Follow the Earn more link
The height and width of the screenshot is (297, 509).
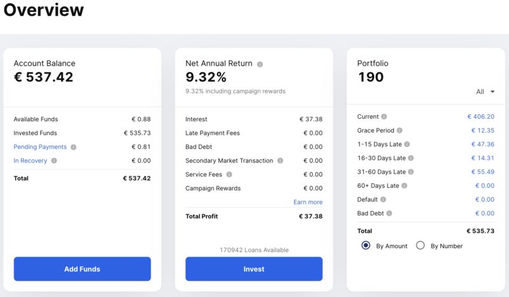[x=308, y=202]
